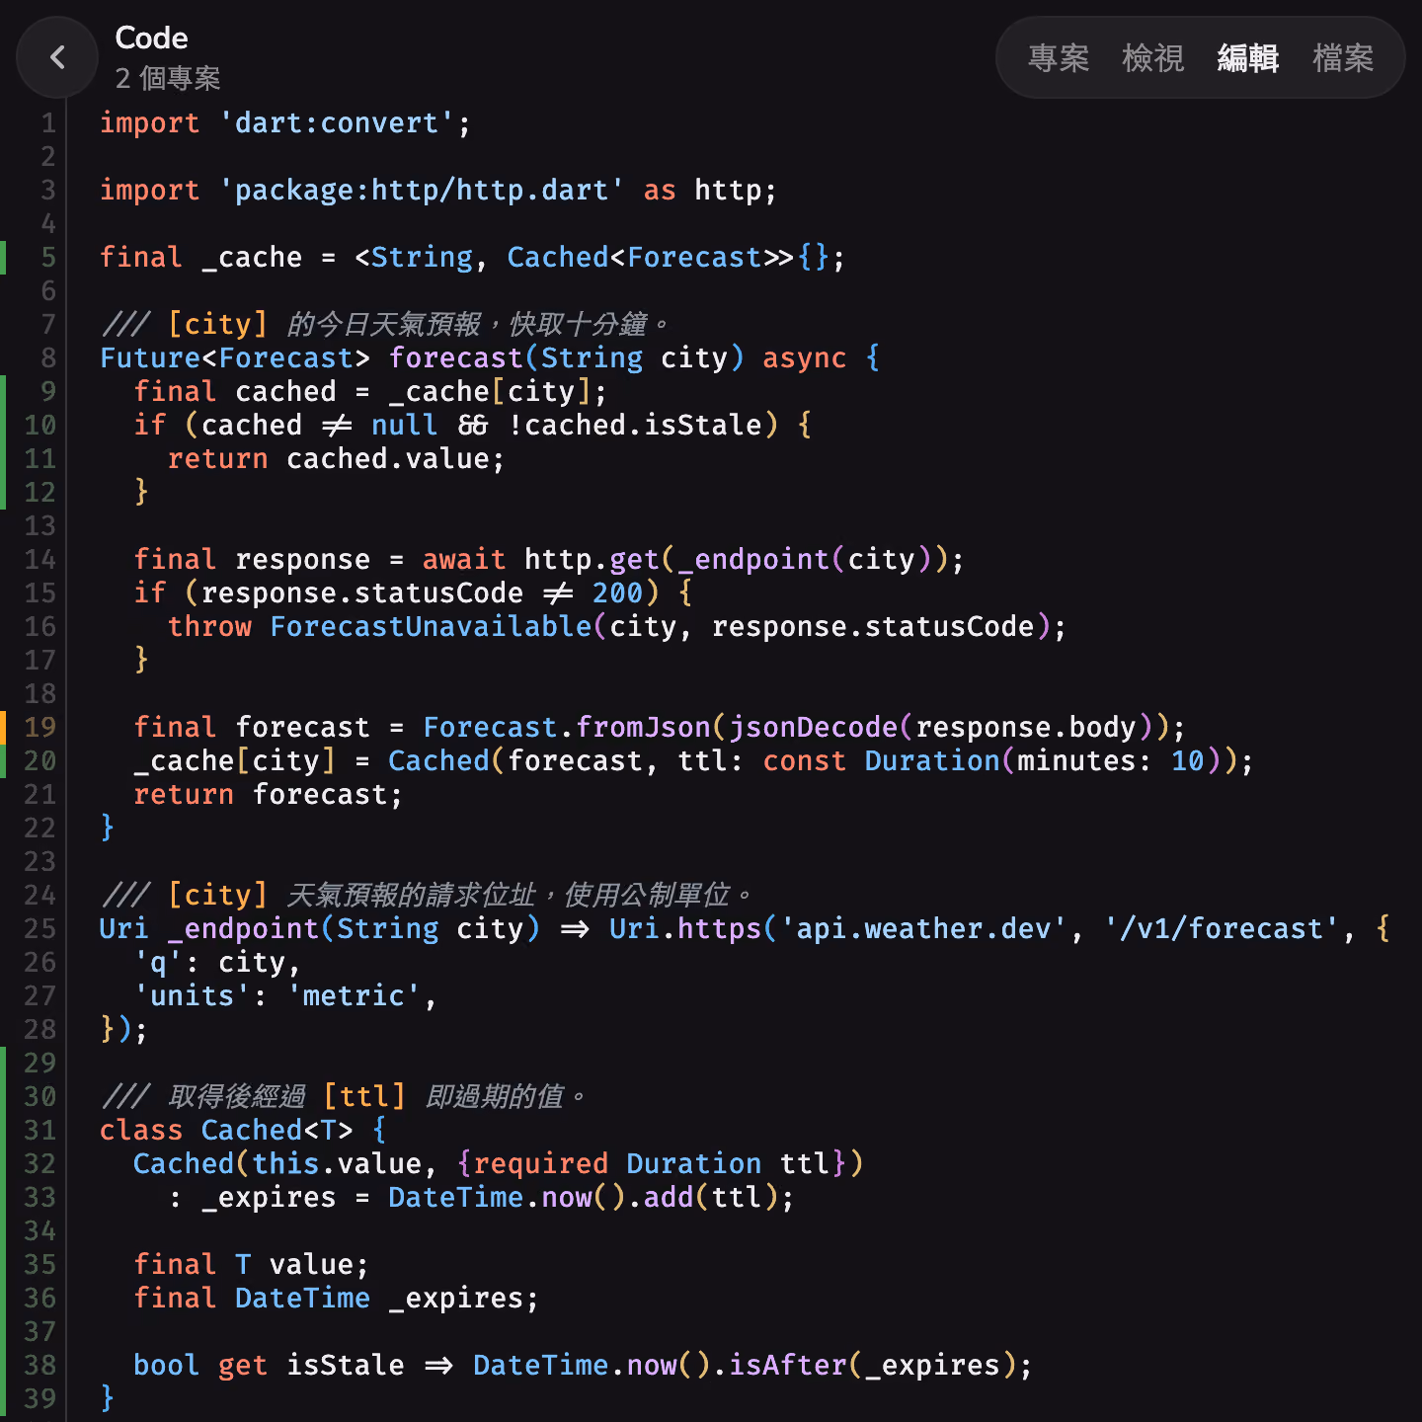Select the 編輯 tab
The height and width of the screenshot is (1422, 1422).
[1248, 58]
